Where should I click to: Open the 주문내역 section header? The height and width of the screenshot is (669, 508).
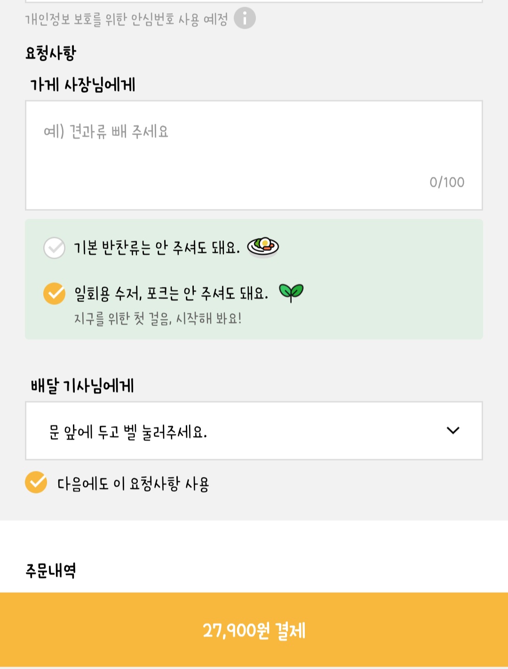[x=50, y=571]
